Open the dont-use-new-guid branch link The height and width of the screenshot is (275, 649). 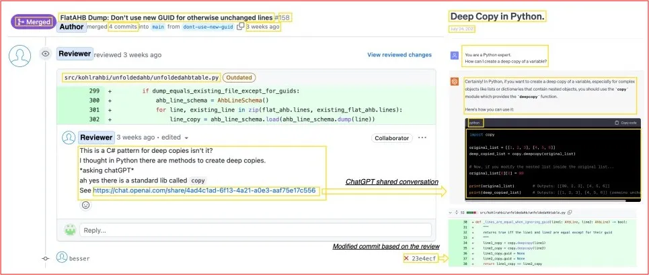tap(208, 27)
